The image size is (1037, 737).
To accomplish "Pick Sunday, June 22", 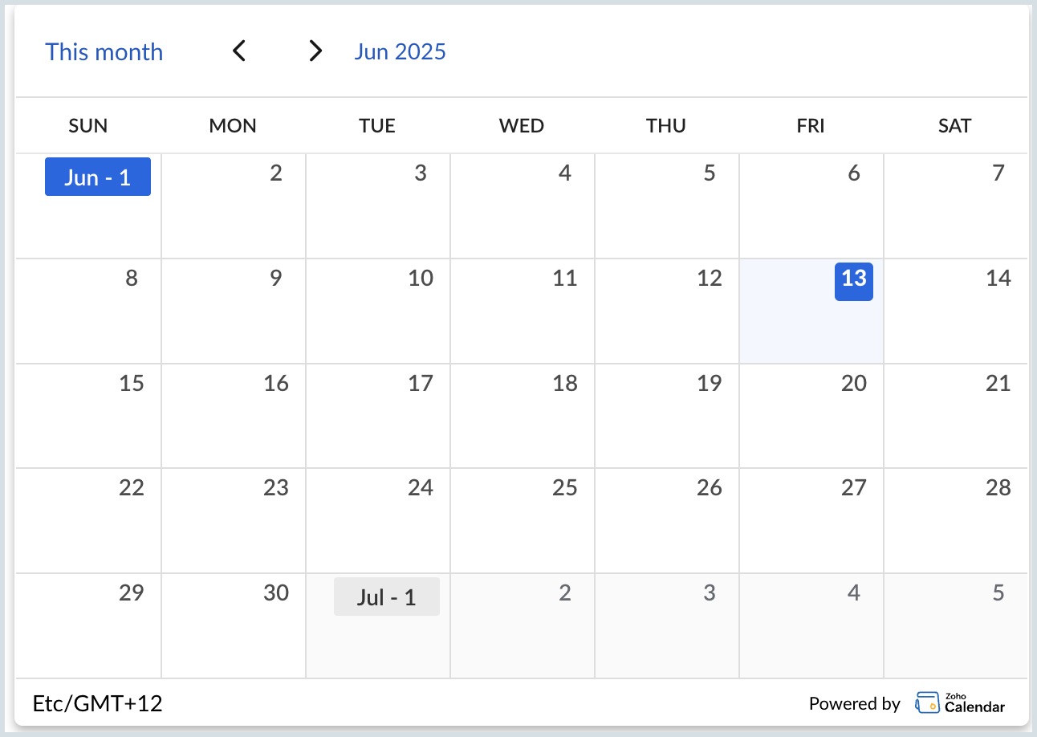I will pyautogui.click(x=89, y=520).
